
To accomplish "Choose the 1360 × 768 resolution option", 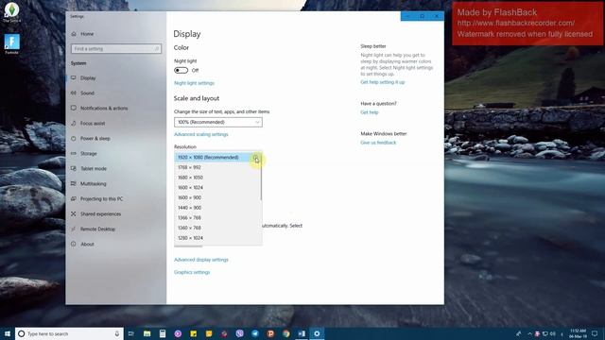I will point(217,228).
